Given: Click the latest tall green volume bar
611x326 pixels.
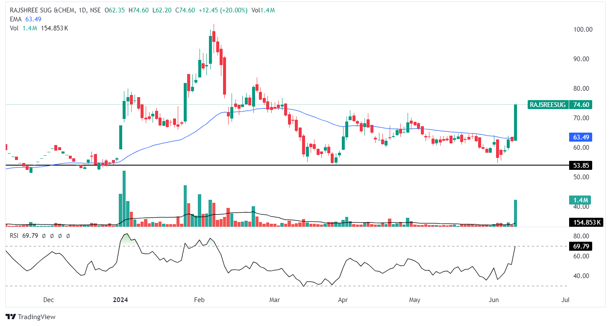Looking at the screenshot, I should 516,213.
